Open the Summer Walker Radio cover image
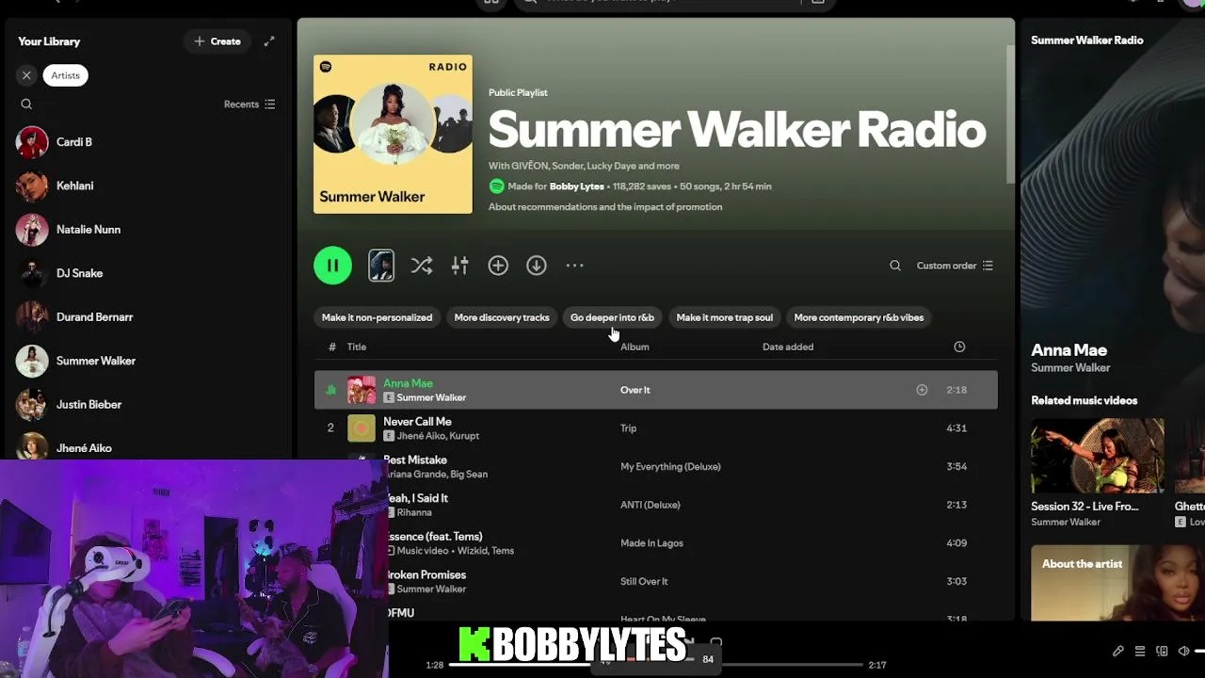 click(x=393, y=134)
